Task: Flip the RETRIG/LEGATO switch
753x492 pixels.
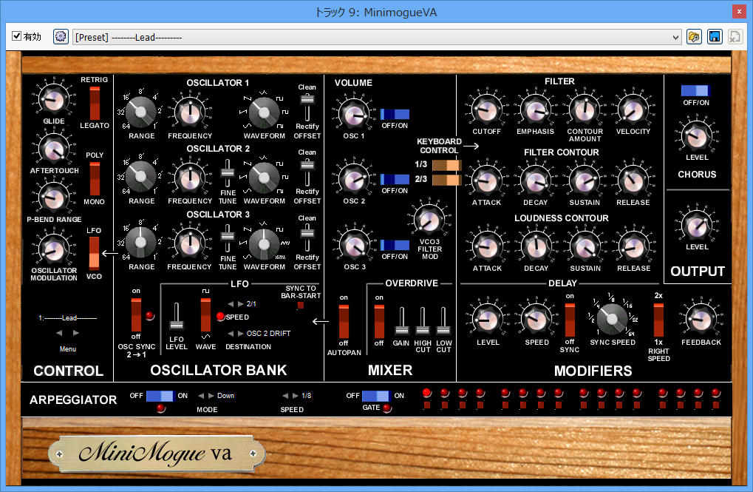Action: point(95,103)
